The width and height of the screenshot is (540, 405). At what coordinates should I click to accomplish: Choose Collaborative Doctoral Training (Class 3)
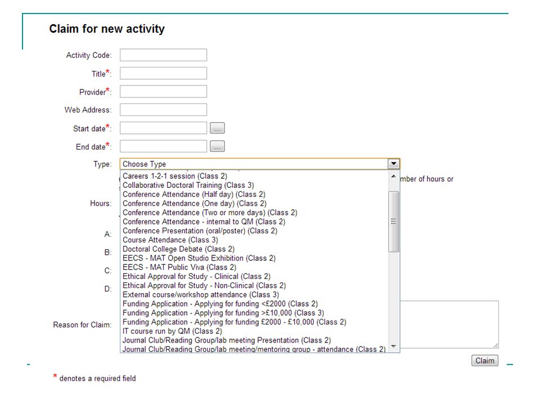click(254, 185)
